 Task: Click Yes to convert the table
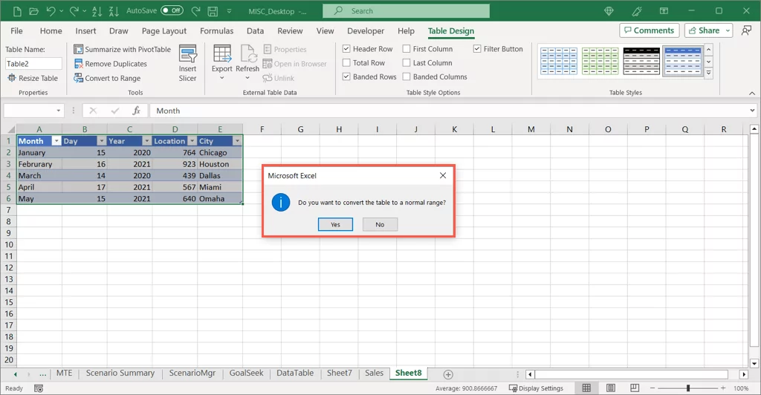point(335,224)
